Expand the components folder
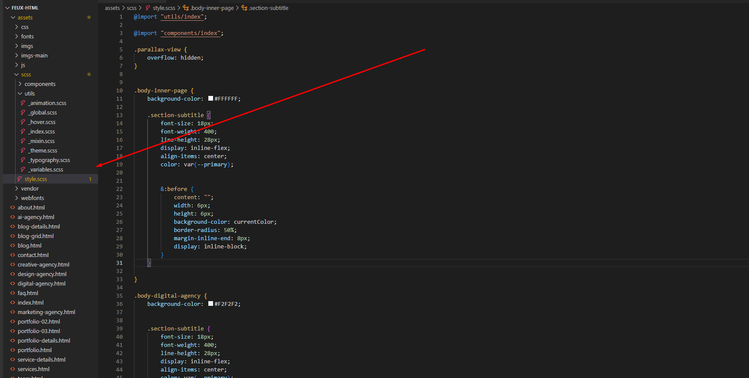Viewport: 749px width, 378px height. (x=20, y=84)
